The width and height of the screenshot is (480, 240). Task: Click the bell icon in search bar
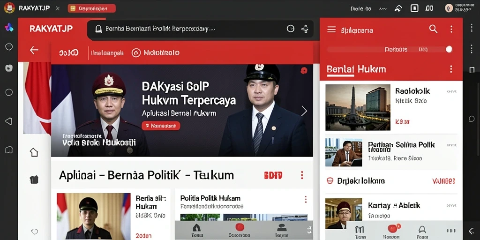coord(98,29)
